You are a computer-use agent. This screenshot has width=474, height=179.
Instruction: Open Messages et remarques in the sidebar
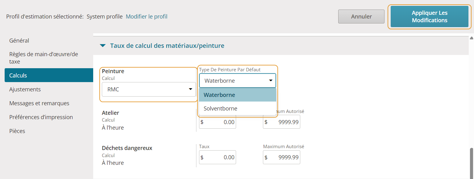tap(39, 103)
